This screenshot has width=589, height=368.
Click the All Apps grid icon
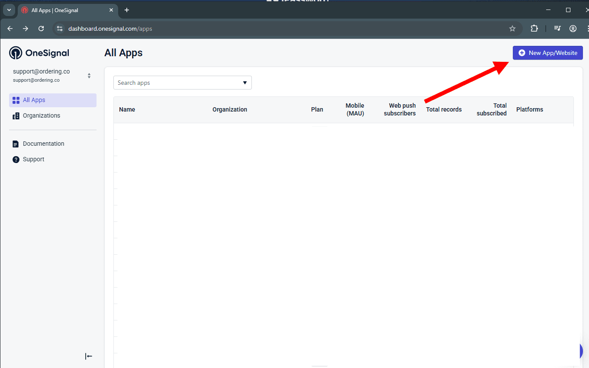pos(16,100)
